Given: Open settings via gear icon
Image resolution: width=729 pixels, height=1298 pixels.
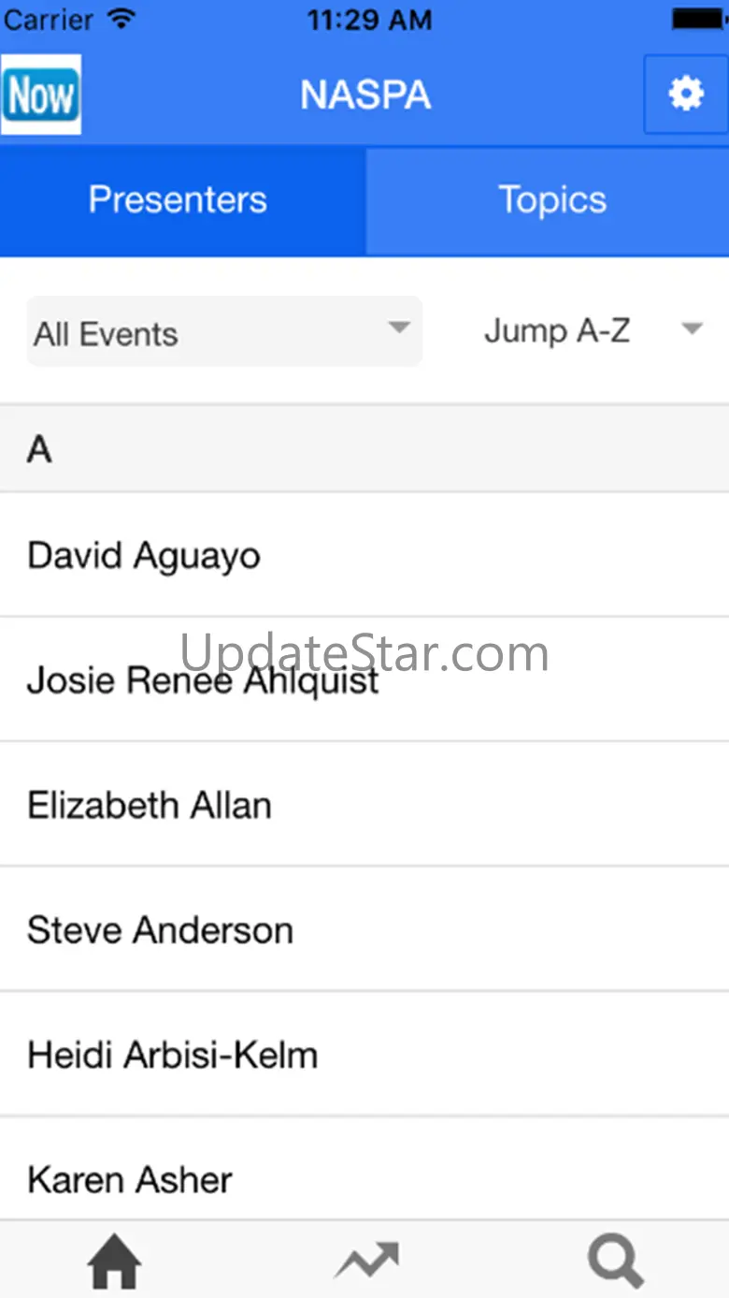Looking at the screenshot, I should 685,95.
